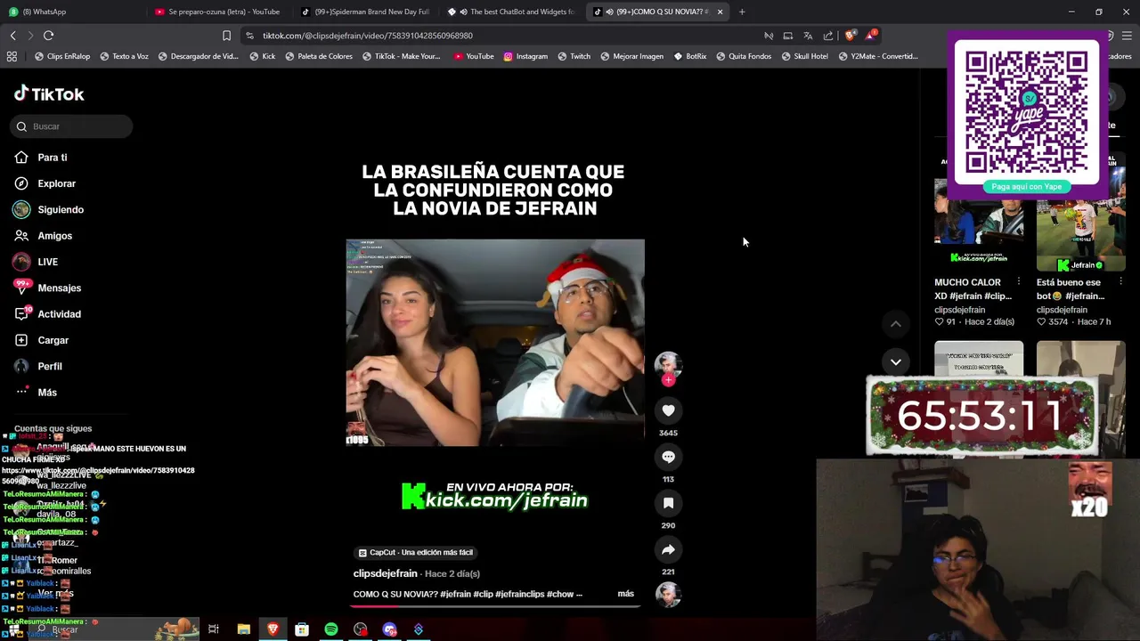The image size is (1140, 641).
Task: Open YouTube bookmark
Action: [x=473, y=56]
